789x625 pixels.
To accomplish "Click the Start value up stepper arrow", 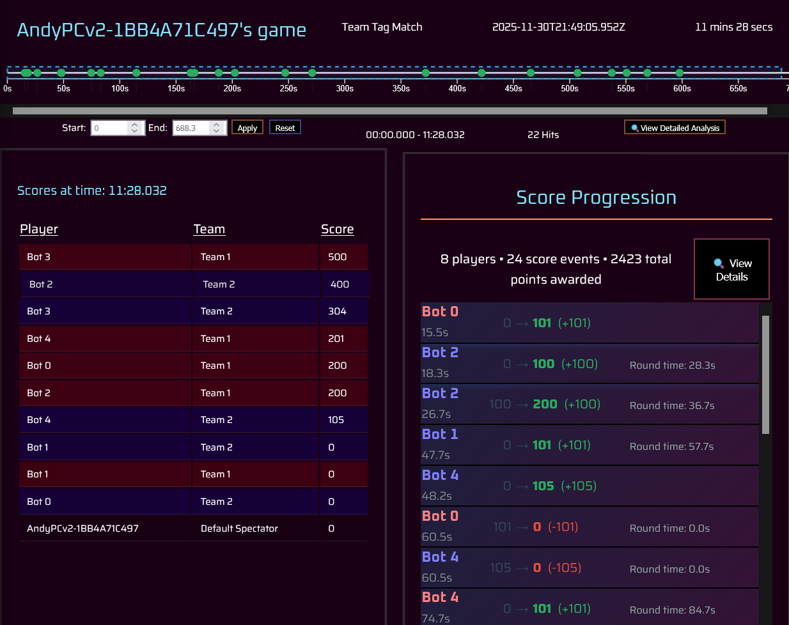I will (135, 123).
